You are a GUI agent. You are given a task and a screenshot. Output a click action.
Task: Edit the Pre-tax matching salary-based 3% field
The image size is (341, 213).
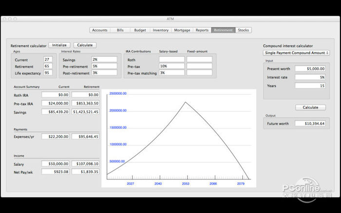(x=171, y=73)
